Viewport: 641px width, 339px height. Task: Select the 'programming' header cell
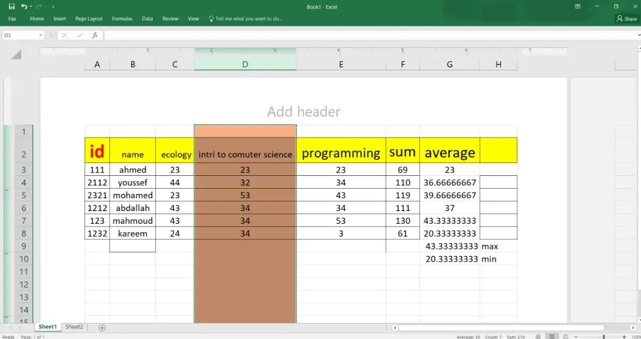point(341,150)
